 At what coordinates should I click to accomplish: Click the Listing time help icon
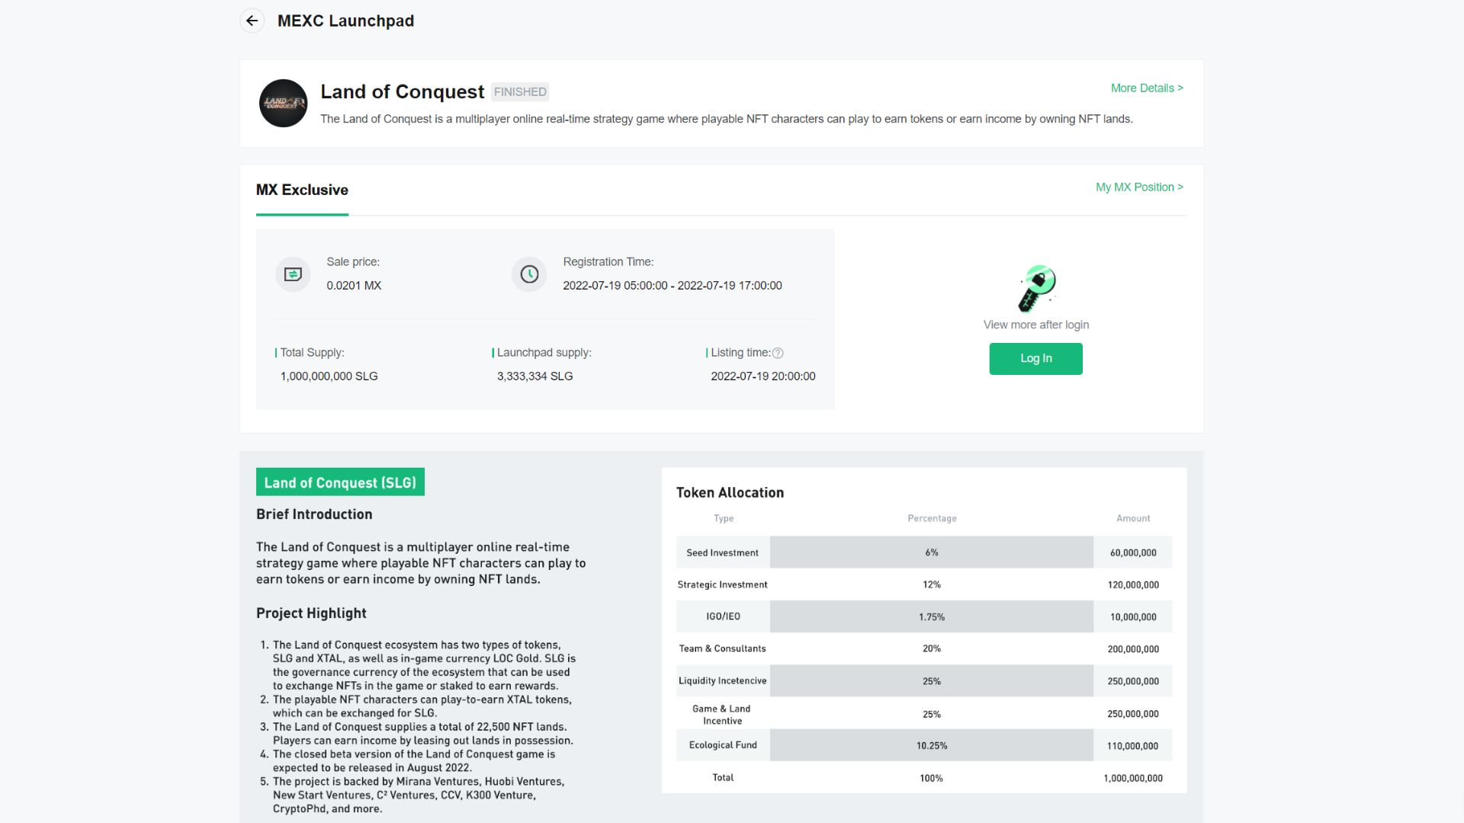(x=778, y=354)
